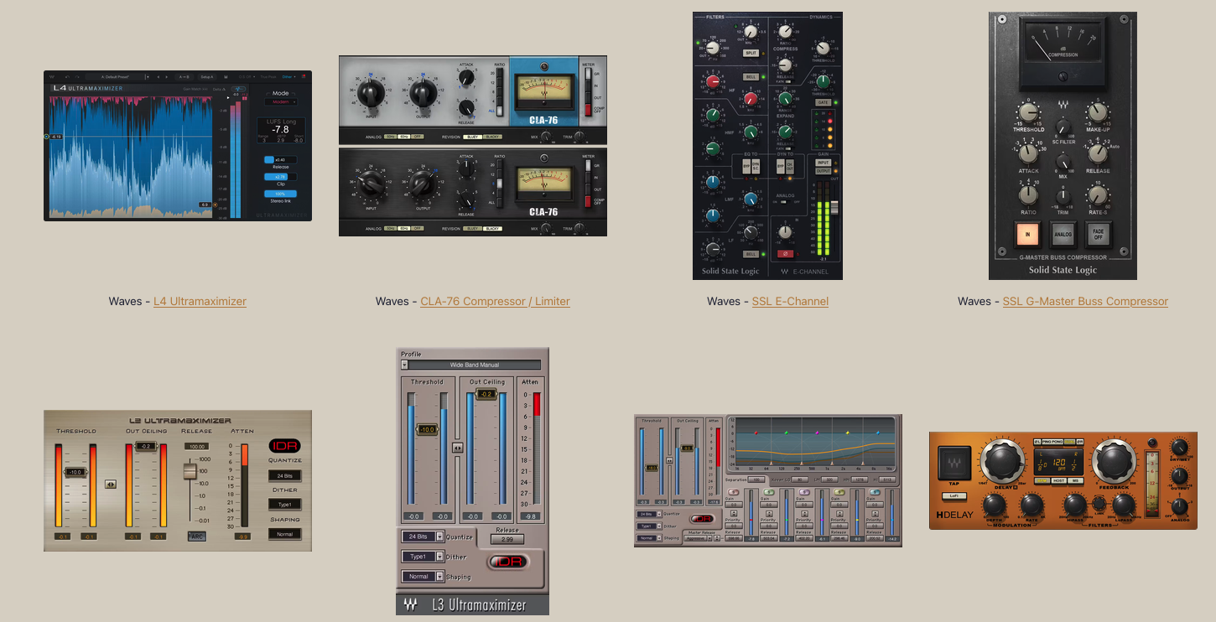1216x622 pixels.
Task: Click the L4 Stereo link slider
Action: click(x=280, y=194)
